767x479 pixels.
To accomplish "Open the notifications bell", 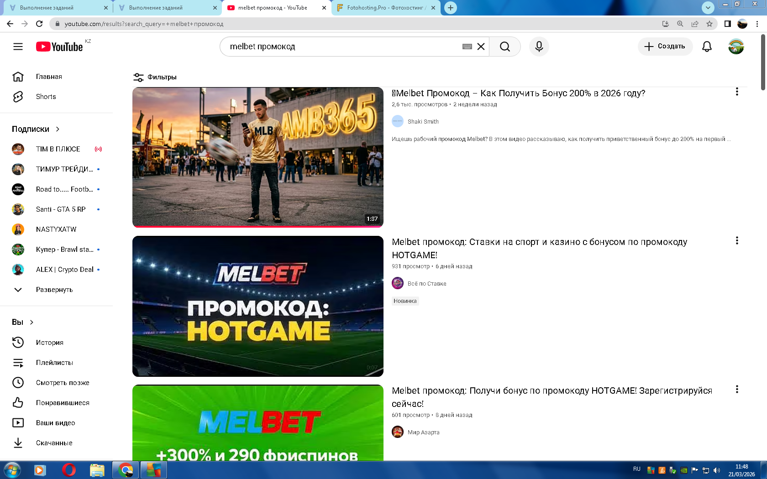I will (707, 47).
